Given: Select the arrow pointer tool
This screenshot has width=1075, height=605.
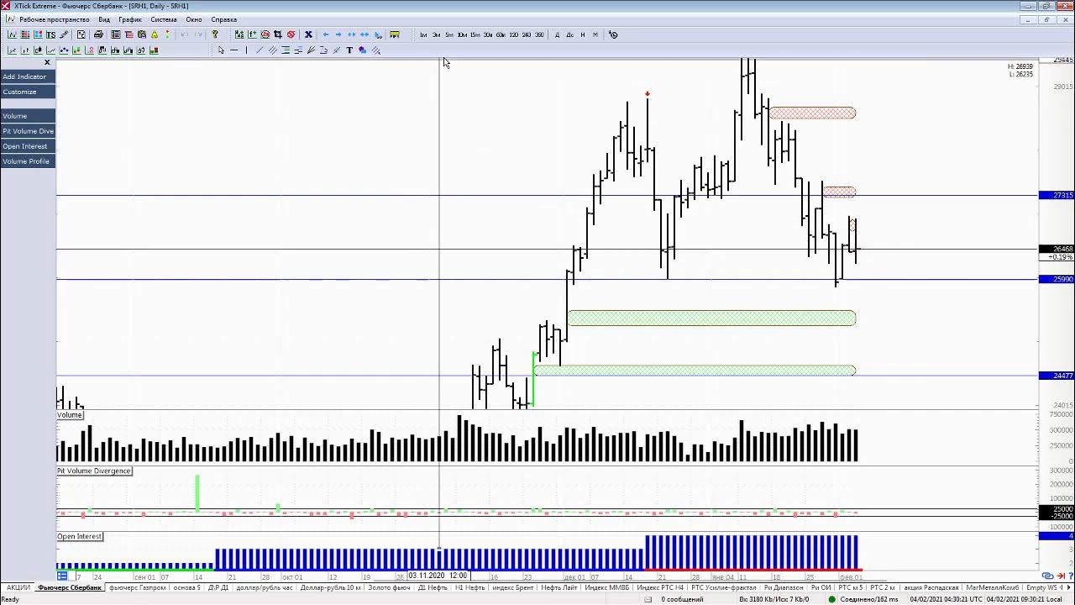Looking at the screenshot, I should tap(222, 50).
